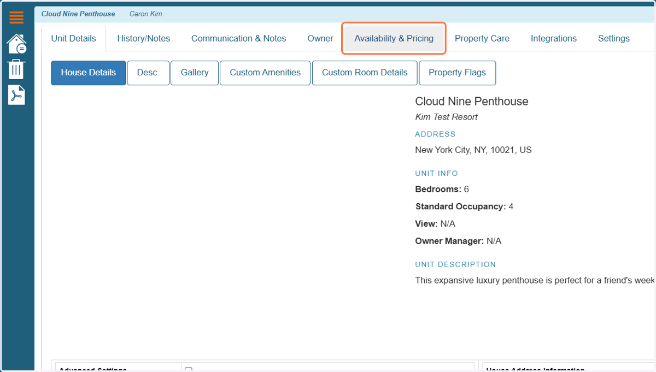Open the Communication & Notes tab
The image size is (656, 372).
point(239,38)
